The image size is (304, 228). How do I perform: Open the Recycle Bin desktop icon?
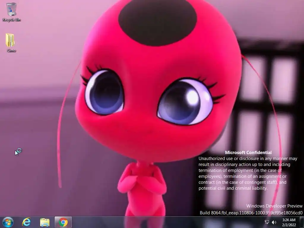coord(12,12)
